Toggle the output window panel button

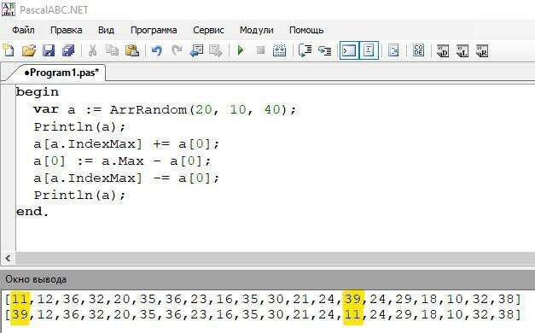pos(349,50)
